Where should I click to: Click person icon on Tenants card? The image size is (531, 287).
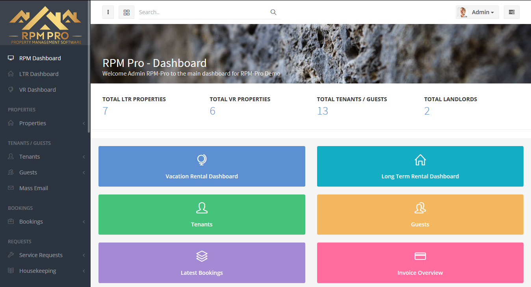pyautogui.click(x=202, y=207)
